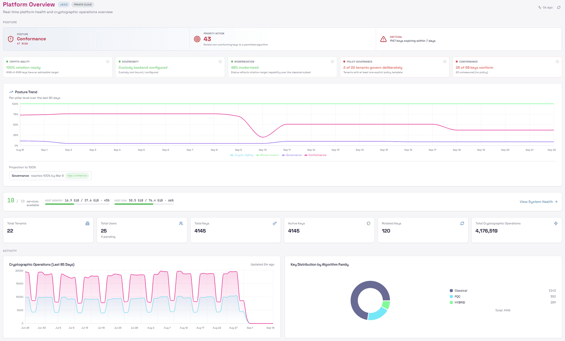Toggle the Crypto-Agility series in the chart legend
The height and width of the screenshot is (341, 565).
(242, 155)
